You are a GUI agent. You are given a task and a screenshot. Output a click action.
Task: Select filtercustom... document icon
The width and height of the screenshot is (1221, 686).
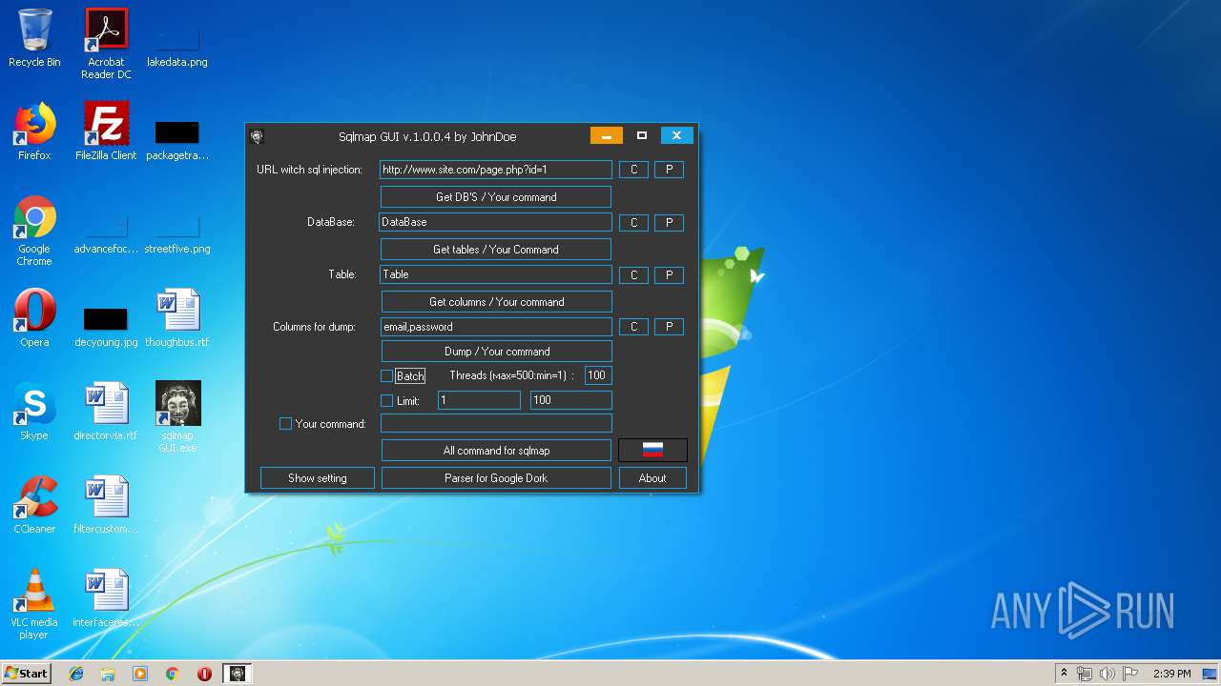(106, 505)
